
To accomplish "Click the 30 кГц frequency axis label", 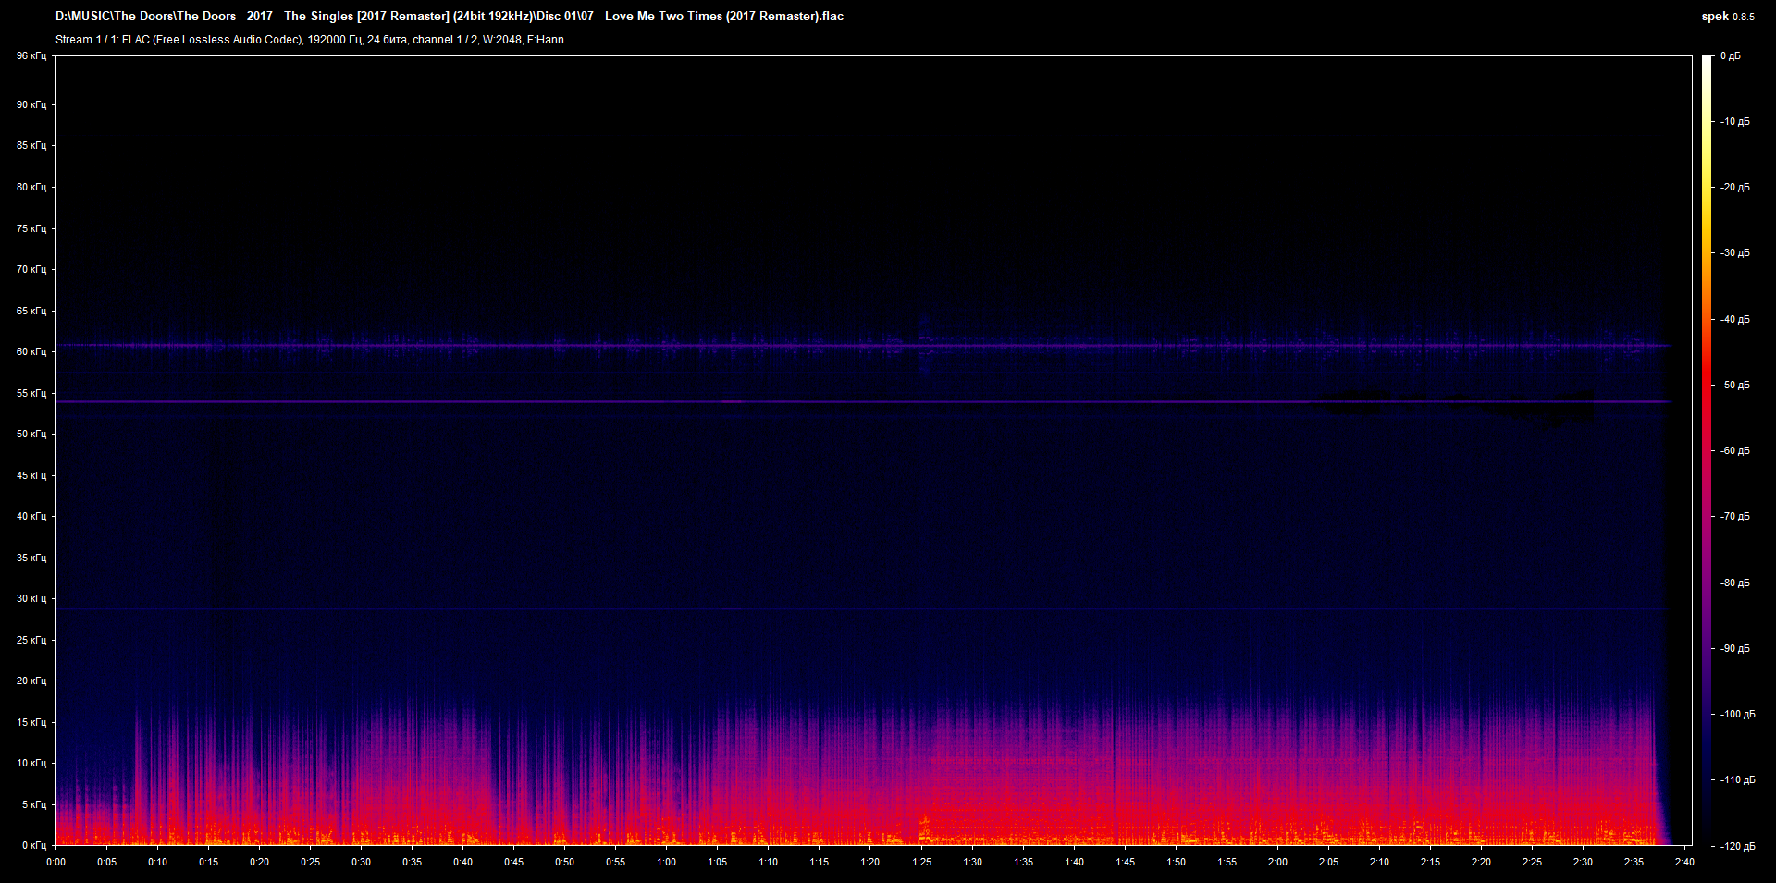I will 31,598.
